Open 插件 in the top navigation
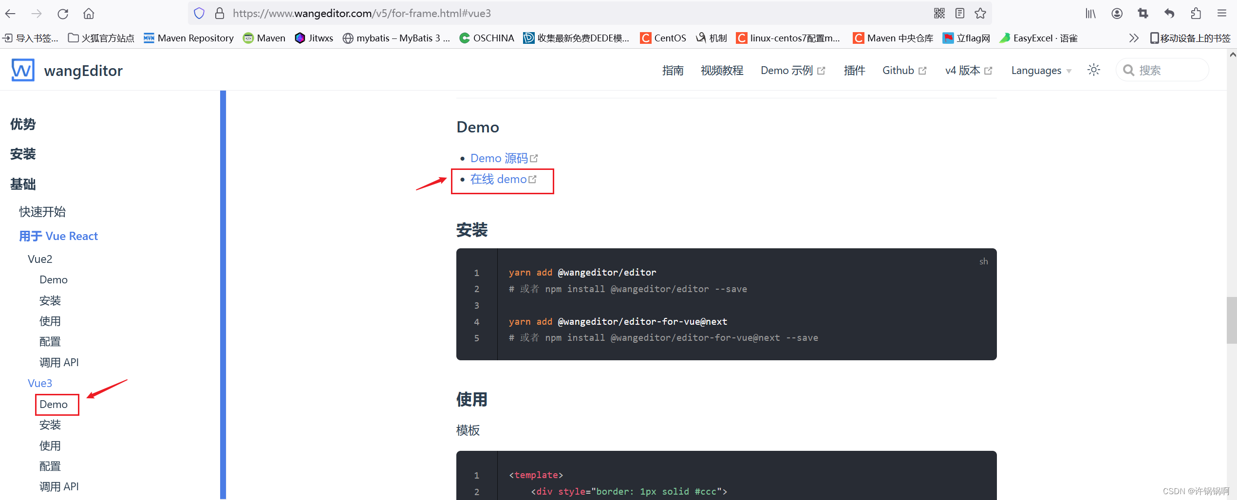This screenshot has height=500, width=1237. 855,71
